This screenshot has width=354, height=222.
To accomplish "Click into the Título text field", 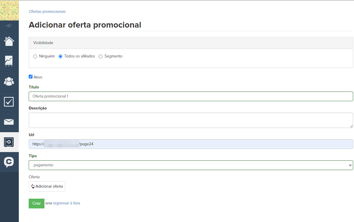I will click(x=191, y=96).
